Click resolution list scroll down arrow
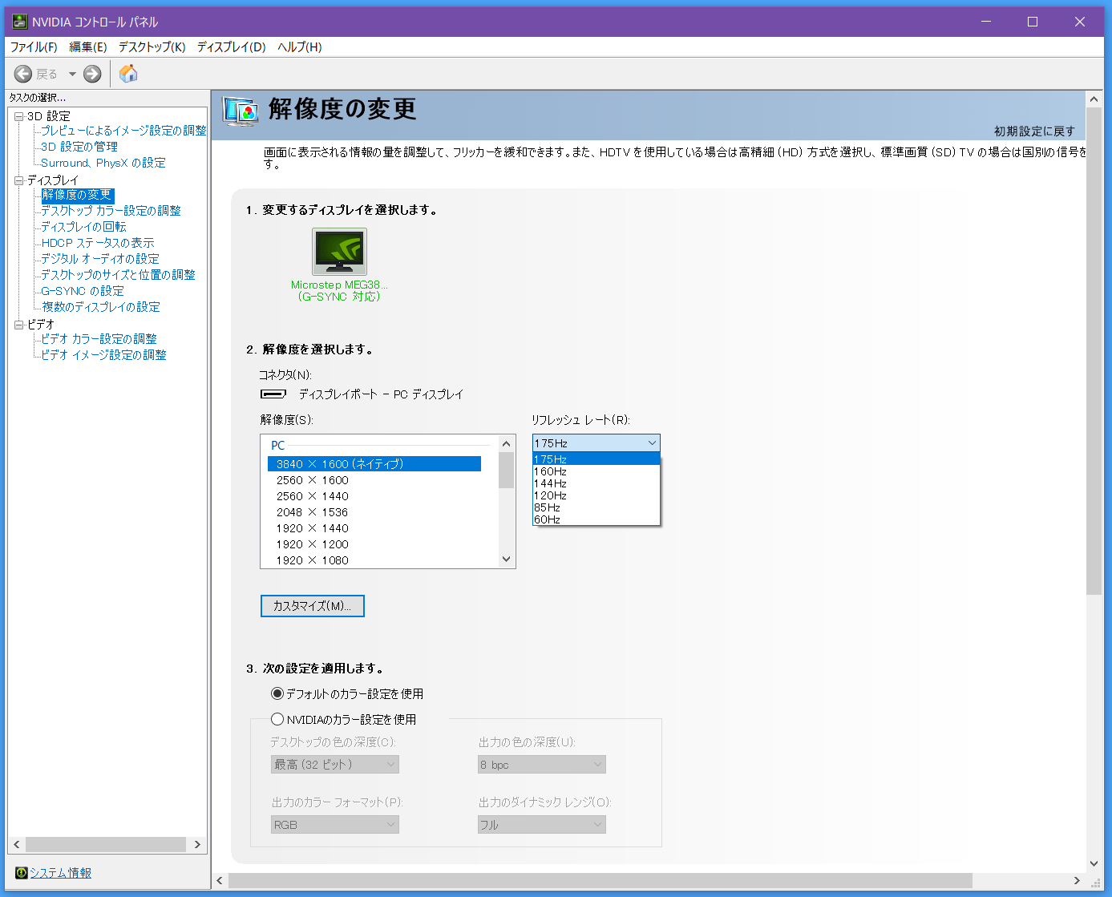The height and width of the screenshot is (897, 1112). 506,560
